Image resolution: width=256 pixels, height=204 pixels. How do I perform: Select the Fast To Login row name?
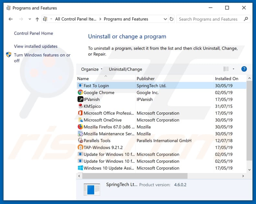click(x=96, y=86)
